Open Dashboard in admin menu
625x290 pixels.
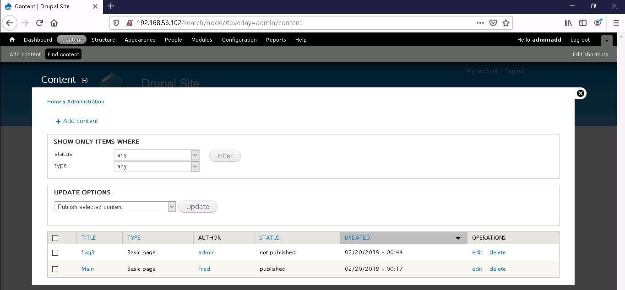pos(38,40)
